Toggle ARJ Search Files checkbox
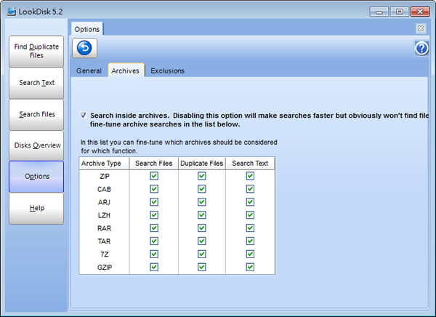Image resolution: width=436 pixels, height=317 pixels. tap(154, 202)
